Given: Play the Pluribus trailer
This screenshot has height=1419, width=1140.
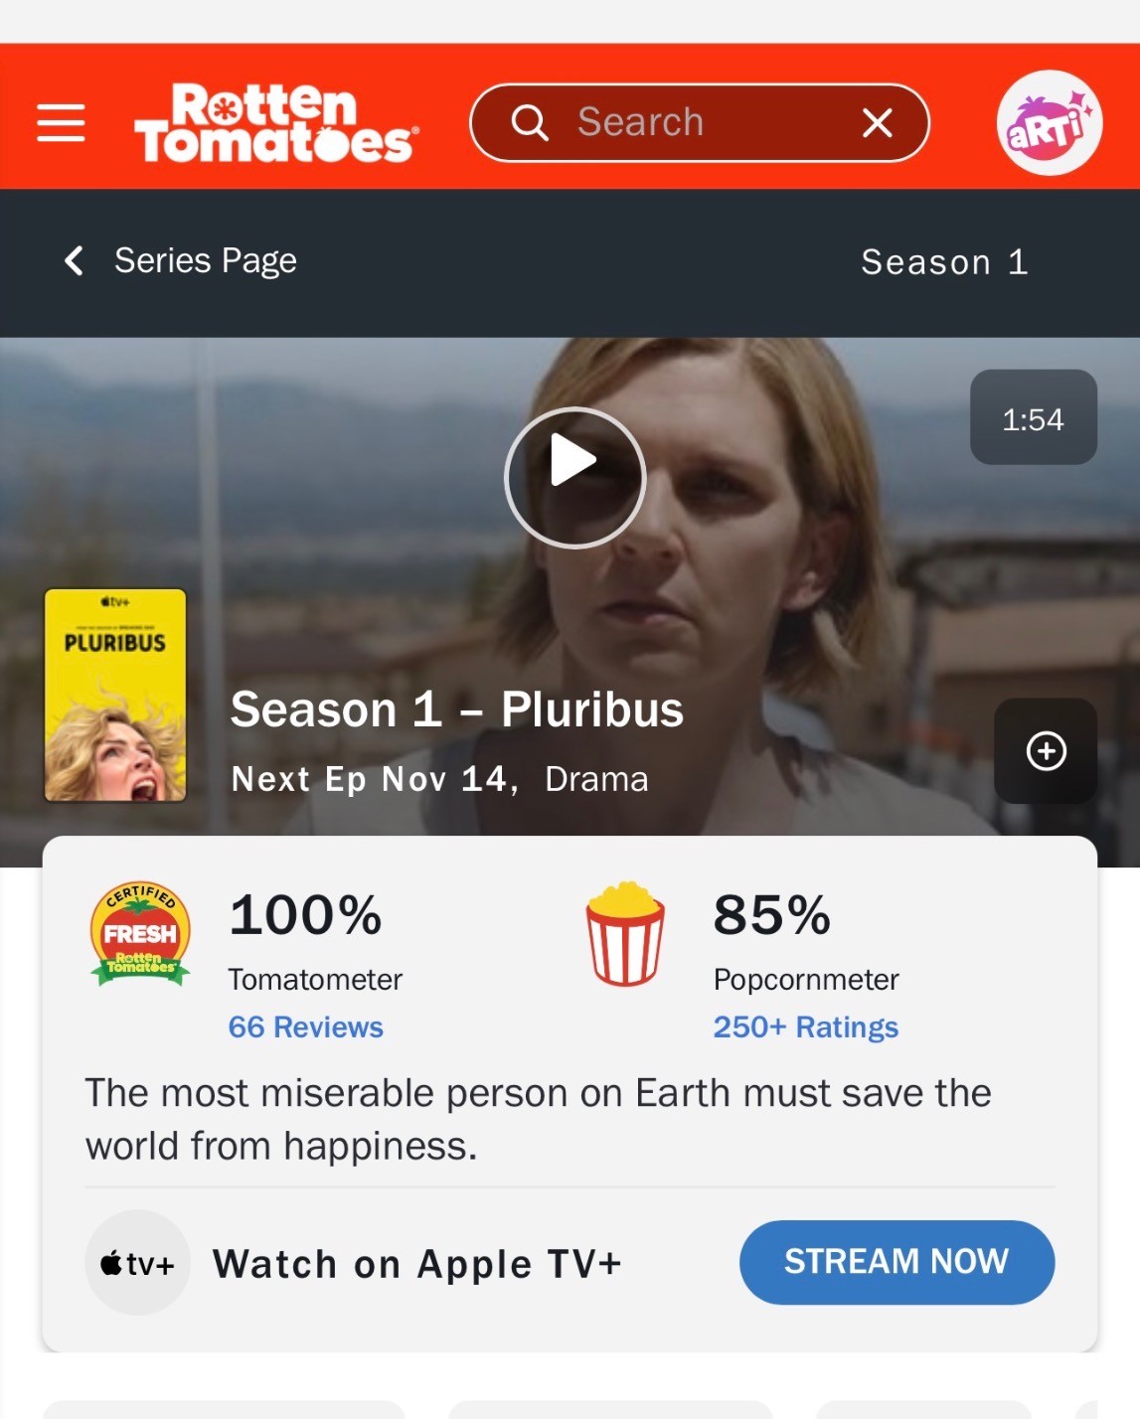Looking at the screenshot, I should [574, 478].
